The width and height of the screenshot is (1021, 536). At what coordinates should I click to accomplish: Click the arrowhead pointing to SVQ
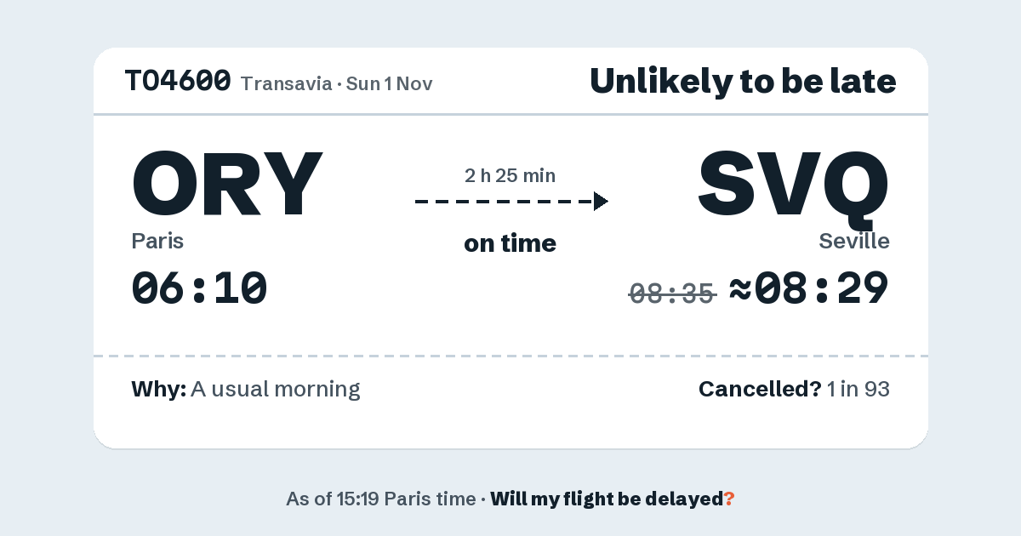(x=601, y=202)
